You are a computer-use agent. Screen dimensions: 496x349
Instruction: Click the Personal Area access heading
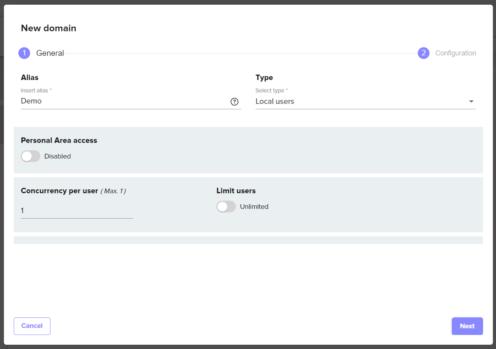point(59,140)
